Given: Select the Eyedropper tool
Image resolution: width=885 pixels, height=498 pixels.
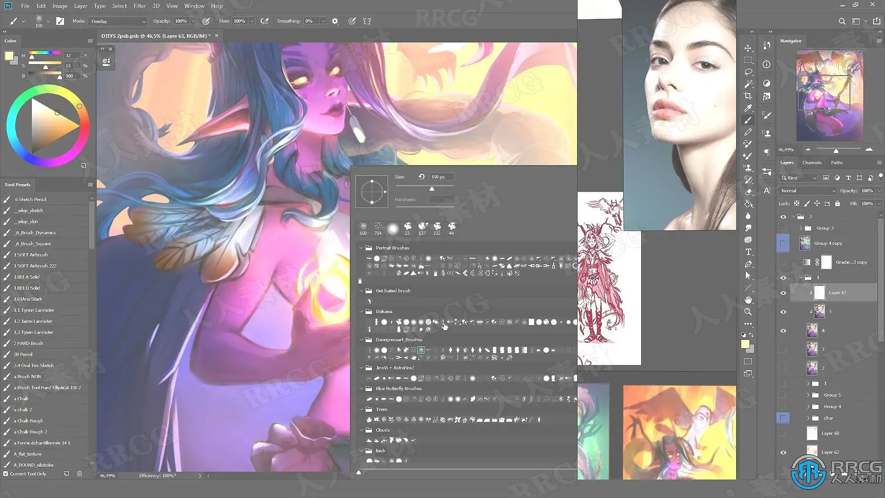Looking at the screenshot, I should coord(748,108).
